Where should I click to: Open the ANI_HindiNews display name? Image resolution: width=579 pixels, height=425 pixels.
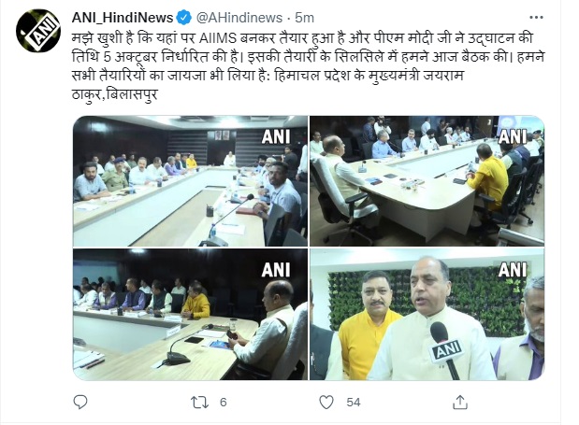[x=123, y=18]
